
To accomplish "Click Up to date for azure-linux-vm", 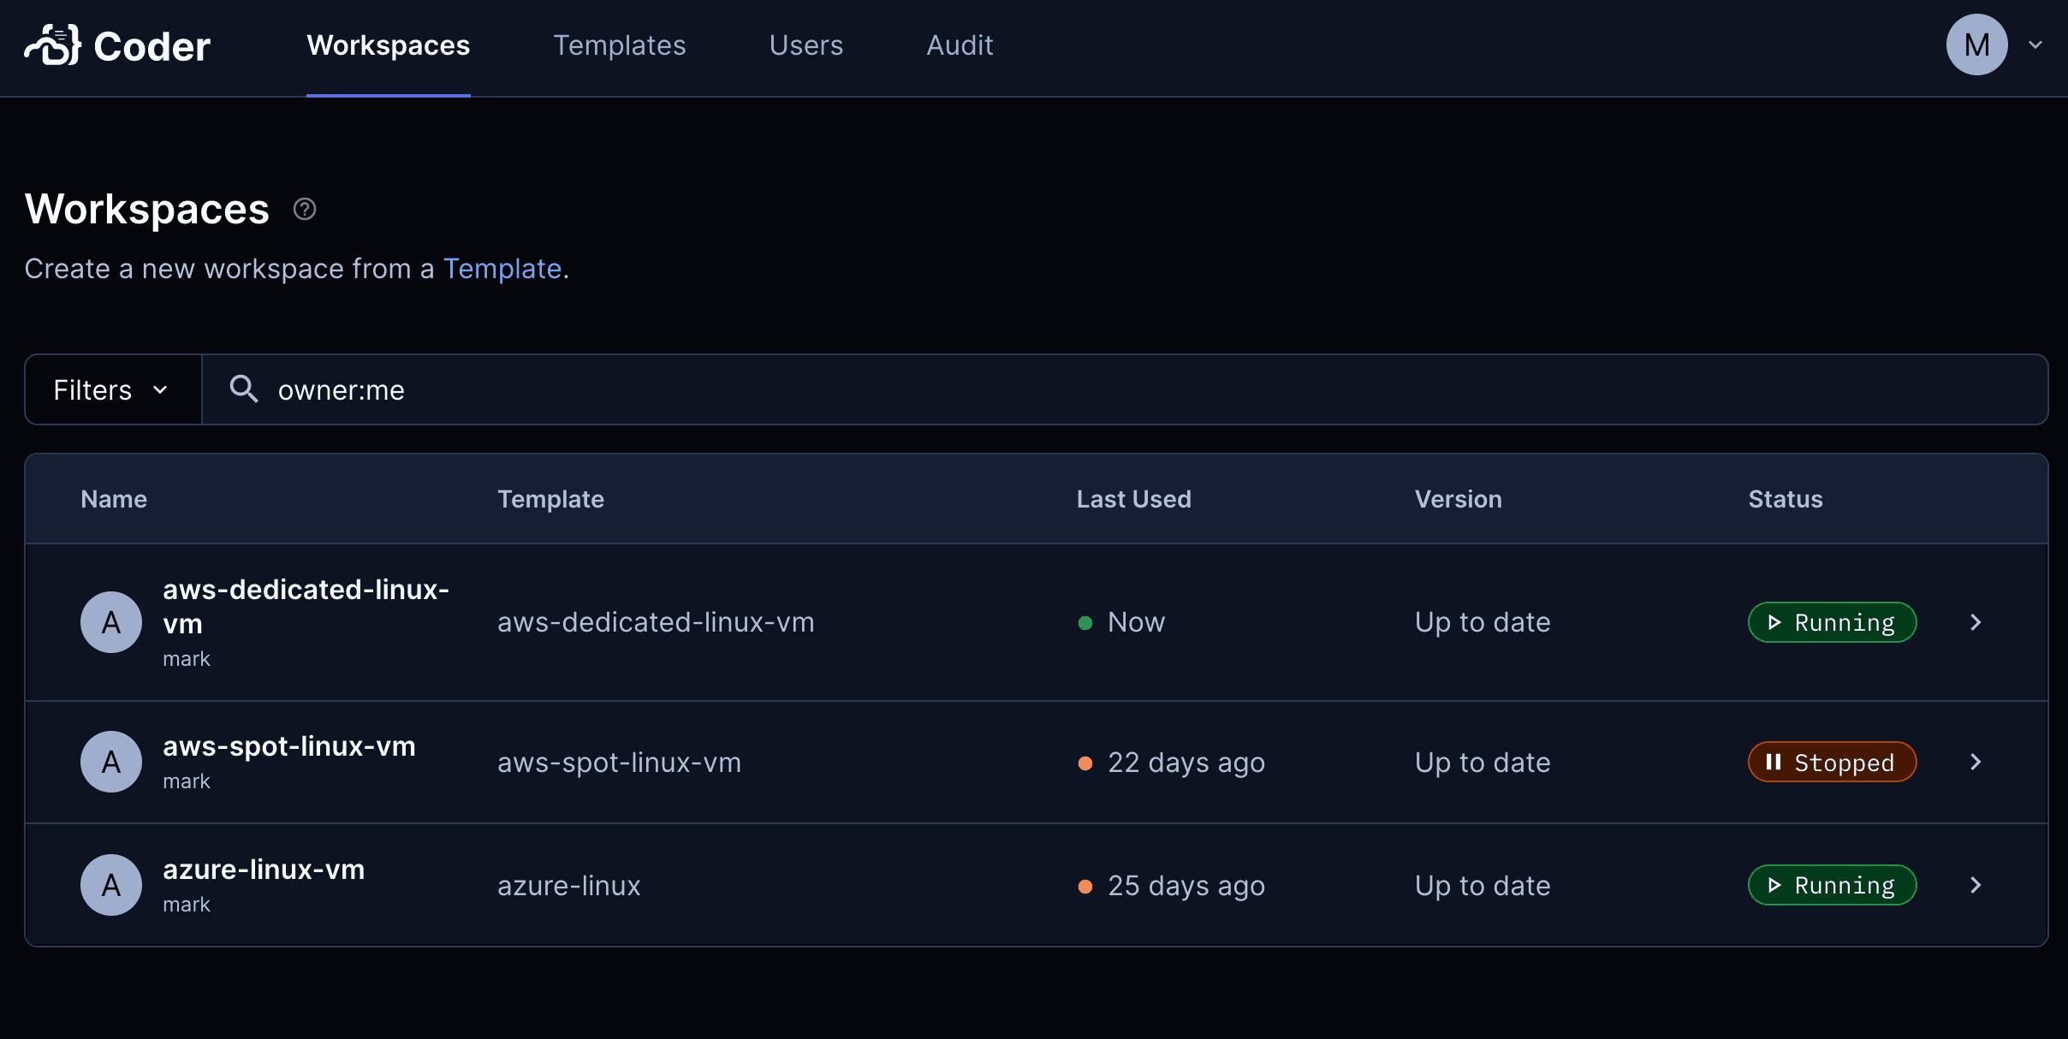I will tap(1483, 886).
